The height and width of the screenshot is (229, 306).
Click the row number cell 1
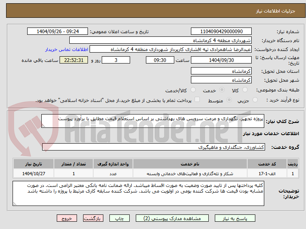click(293, 174)
